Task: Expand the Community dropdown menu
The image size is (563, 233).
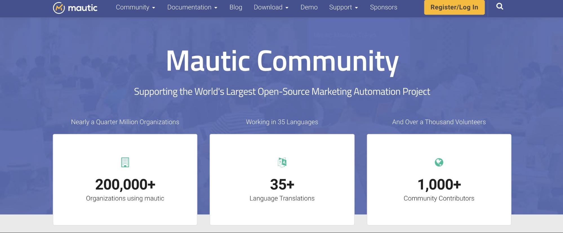Action: (135, 7)
